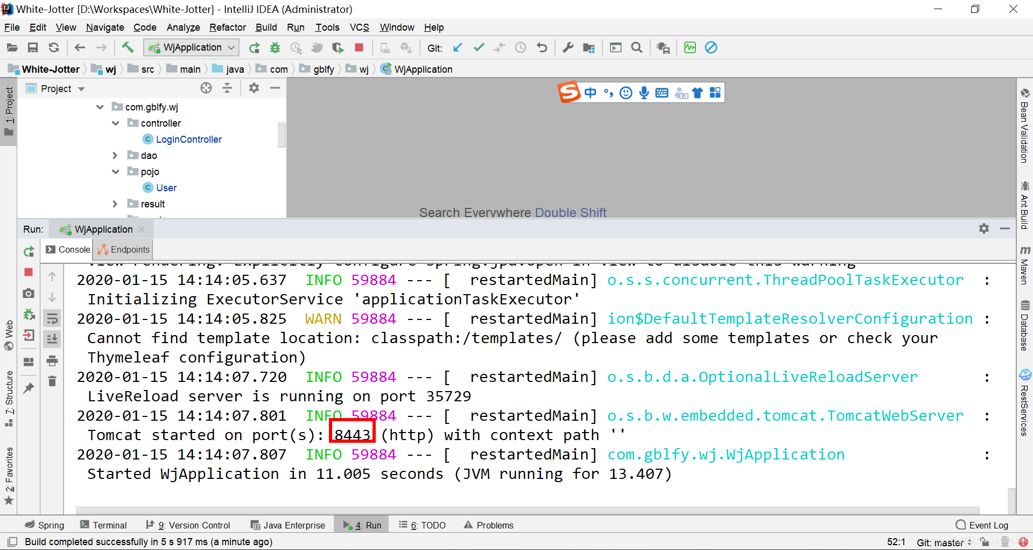
Task: Toggle the Sogou IME microphone voice input
Action: pyautogui.click(x=644, y=93)
